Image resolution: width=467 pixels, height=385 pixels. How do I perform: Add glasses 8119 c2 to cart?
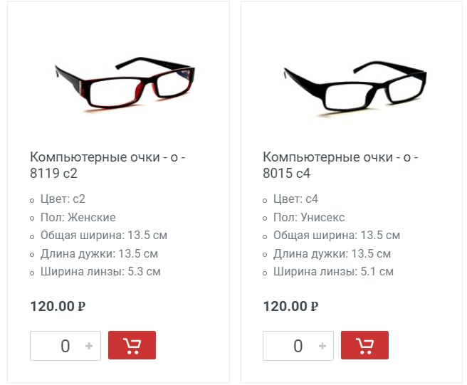click(x=132, y=345)
